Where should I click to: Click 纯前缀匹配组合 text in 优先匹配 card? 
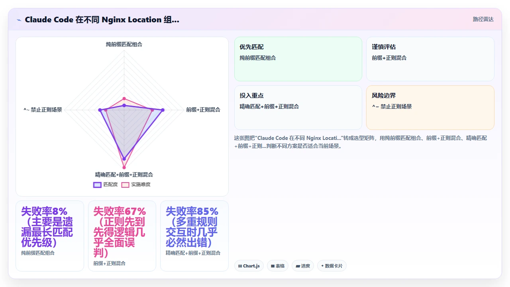tap(258, 58)
